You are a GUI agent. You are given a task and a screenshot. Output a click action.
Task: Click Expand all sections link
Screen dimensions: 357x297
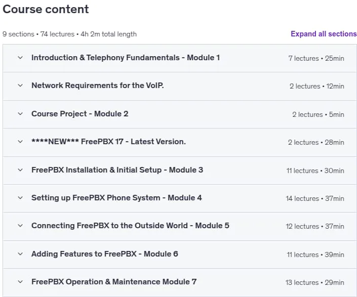[324, 34]
